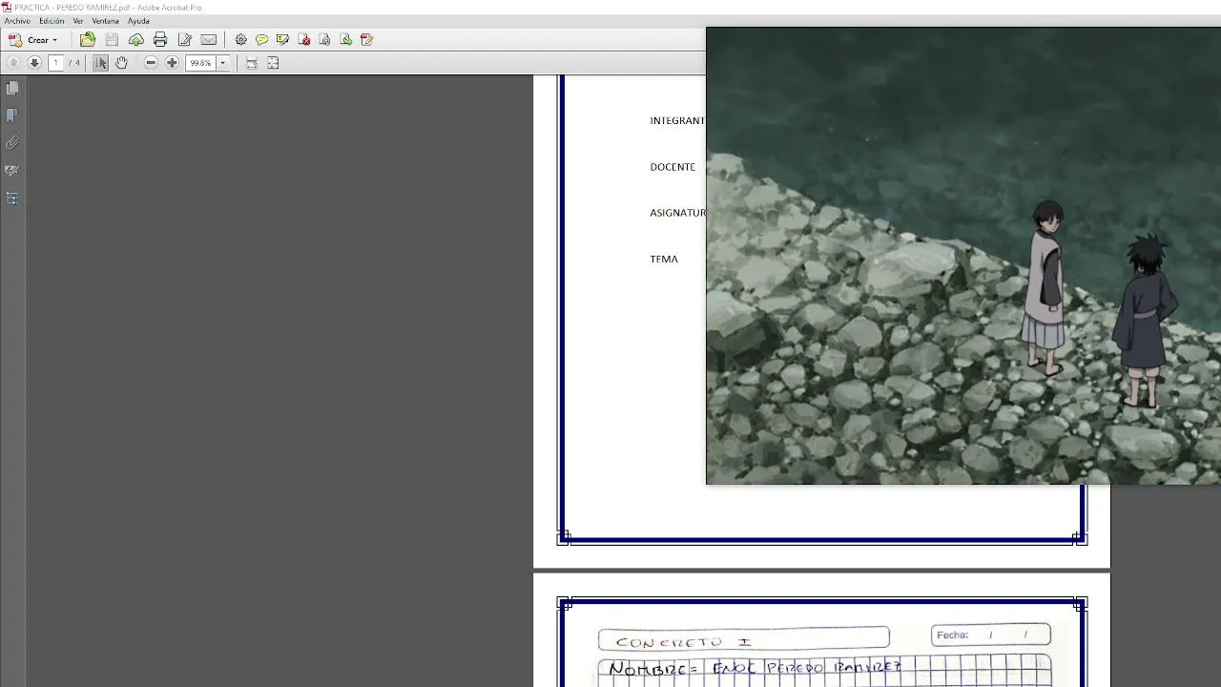Viewport: 1221px width, 687px height.
Task: Click the edit text pencil icon
Action: 185,40
